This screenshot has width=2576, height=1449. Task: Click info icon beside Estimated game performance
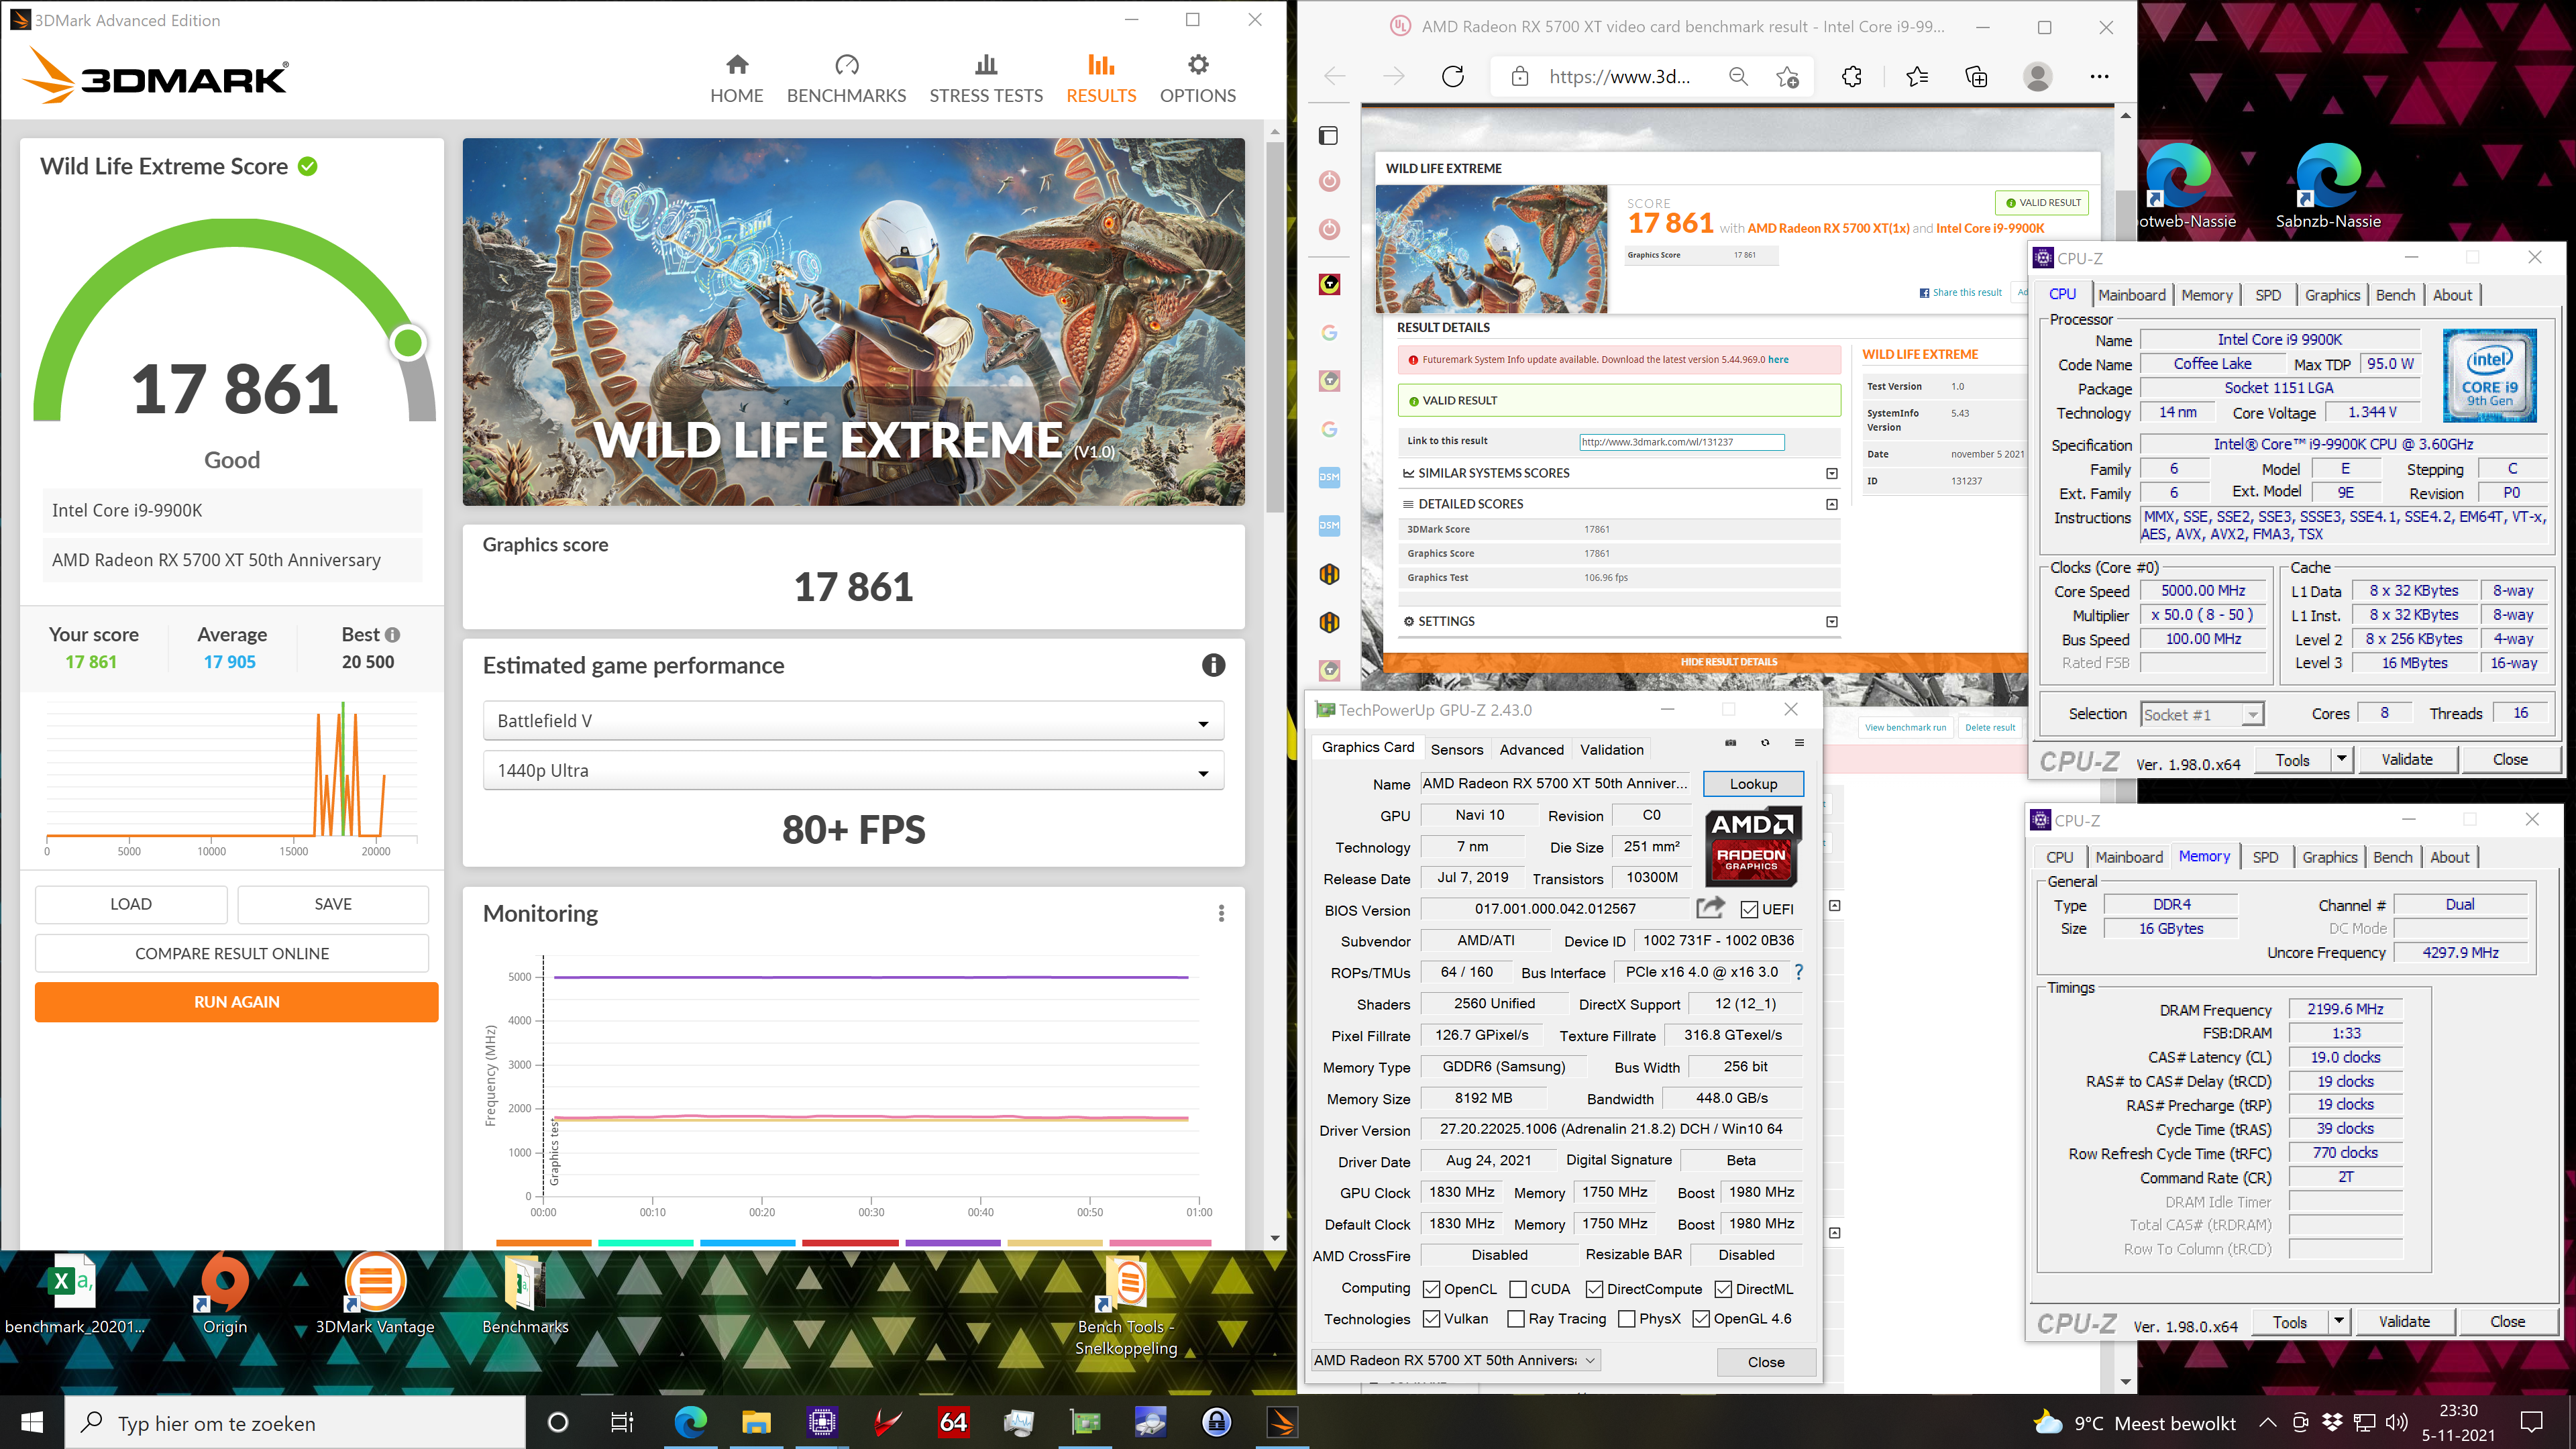pyautogui.click(x=1213, y=665)
